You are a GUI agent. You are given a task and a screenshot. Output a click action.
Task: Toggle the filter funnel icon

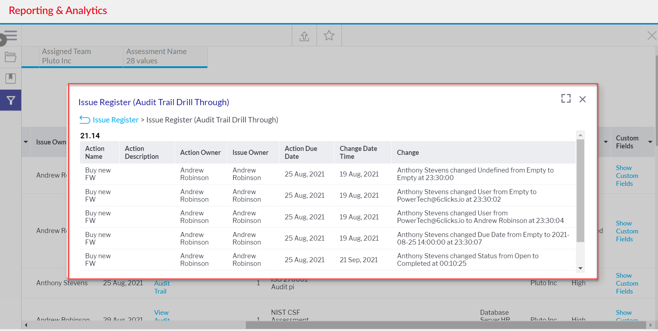pos(11,100)
